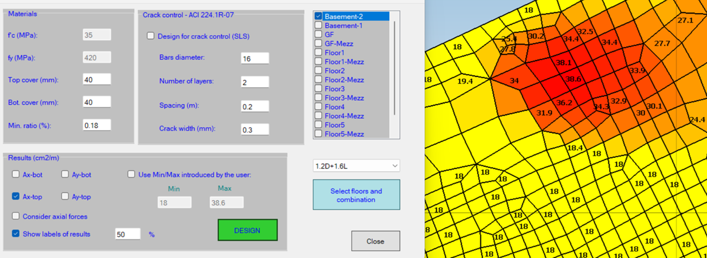Edit the Bars diameter field
The width and height of the screenshot is (707, 258).
pos(255,58)
